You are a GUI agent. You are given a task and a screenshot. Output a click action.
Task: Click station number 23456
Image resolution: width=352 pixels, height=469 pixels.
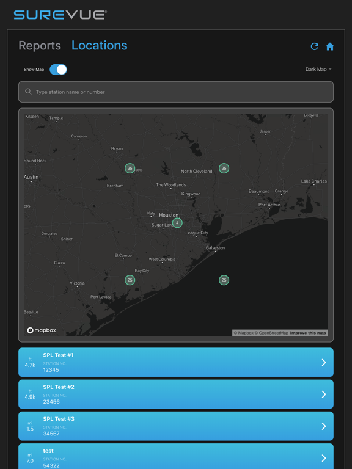point(51,402)
